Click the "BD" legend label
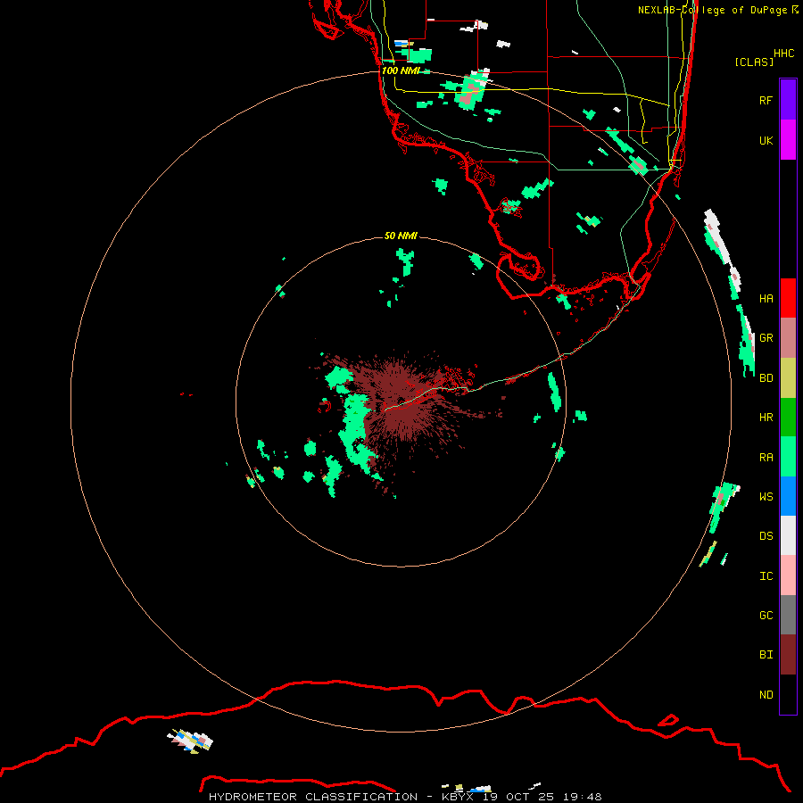803x803 pixels. (x=766, y=378)
